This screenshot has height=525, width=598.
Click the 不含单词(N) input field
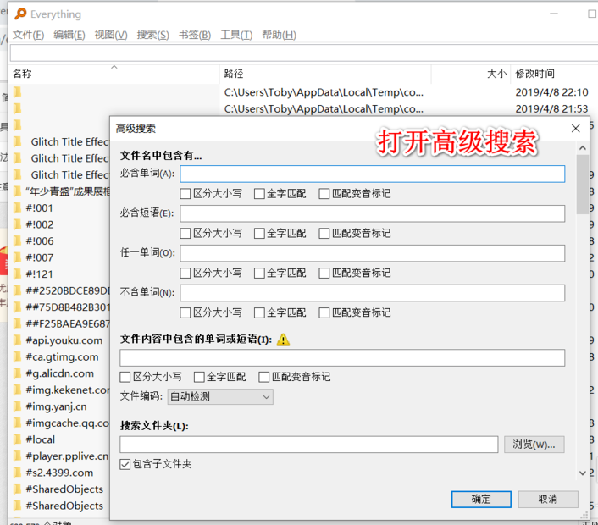tap(373, 293)
